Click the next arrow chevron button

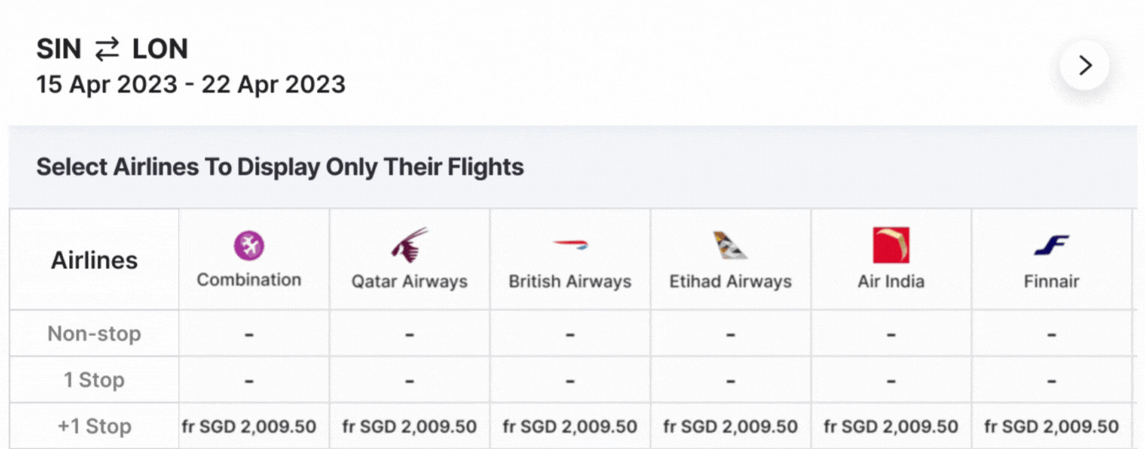pyautogui.click(x=1084, y=65)
